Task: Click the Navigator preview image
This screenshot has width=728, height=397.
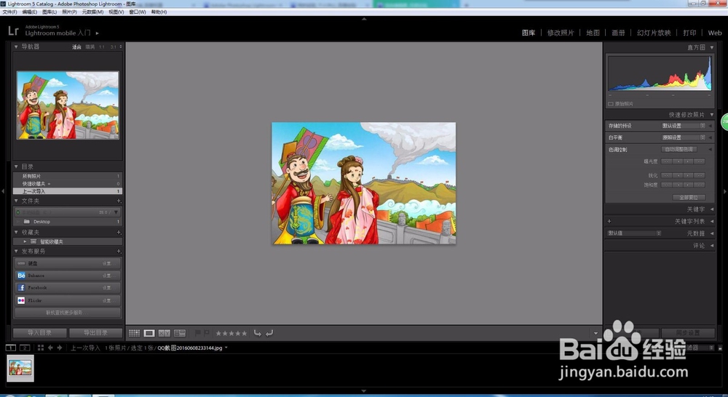Action: (x=68, y=105)
